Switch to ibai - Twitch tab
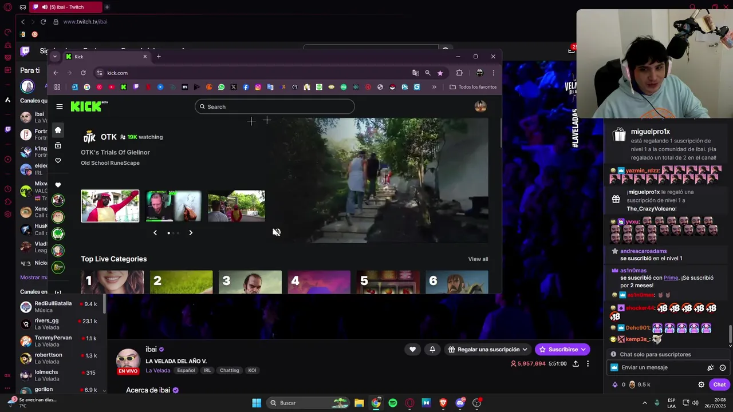The height and width of the screenshot is (412, 733). pyautogui.click(x=66, y=7)
